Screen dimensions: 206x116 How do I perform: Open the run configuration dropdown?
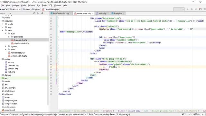[x=179, y=9]
